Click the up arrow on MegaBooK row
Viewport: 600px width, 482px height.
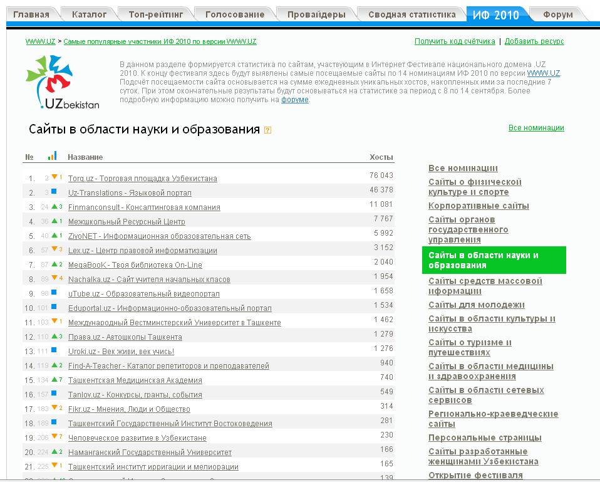point(54,264)
